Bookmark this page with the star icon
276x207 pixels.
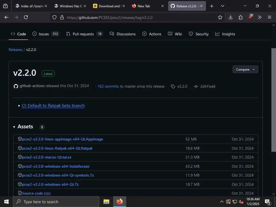(x=220, y=17)
